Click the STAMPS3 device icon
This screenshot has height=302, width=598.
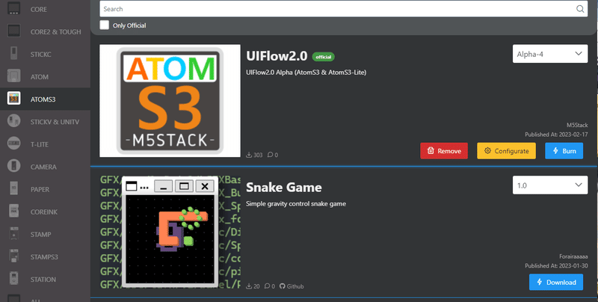point(14,256)
